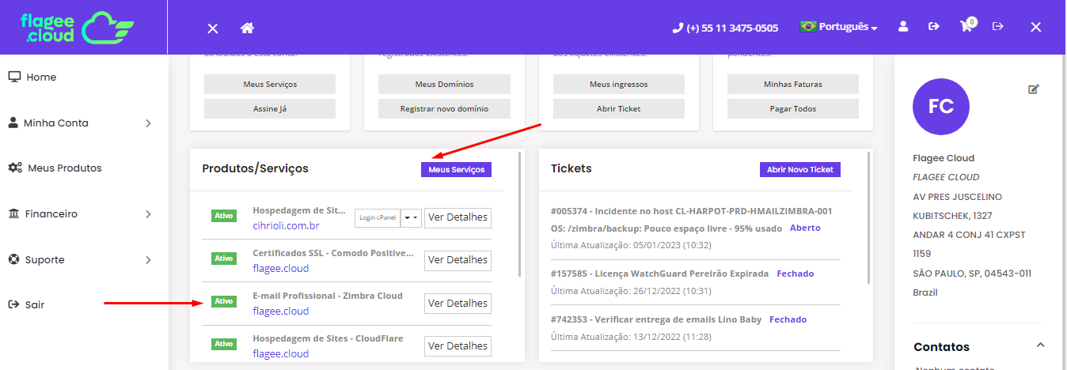This screenshot has height=370, width=1067.
Task: Collapse the Contatos section
Action: click(1040, 345)
